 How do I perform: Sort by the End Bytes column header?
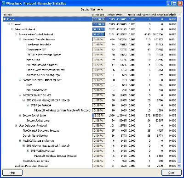tap(157, 15)
